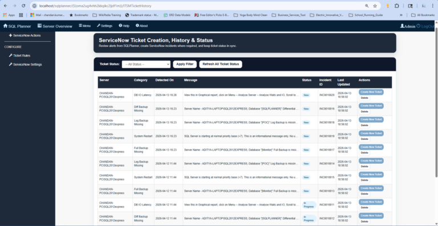
Task: Open the WikiPedia Training bookmark folder
Action: 107,15
